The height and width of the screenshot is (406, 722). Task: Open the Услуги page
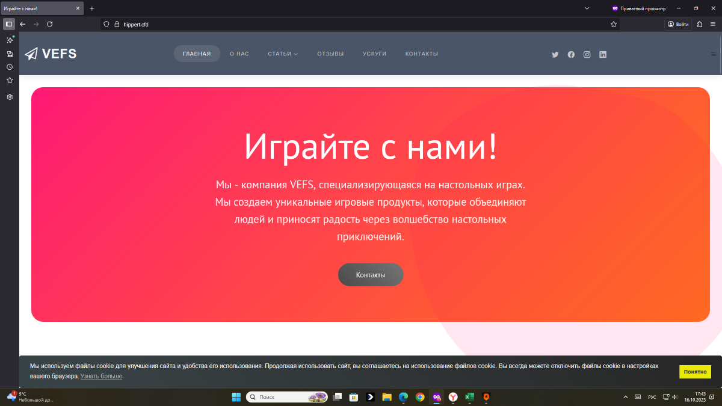[x=374, y=54]
